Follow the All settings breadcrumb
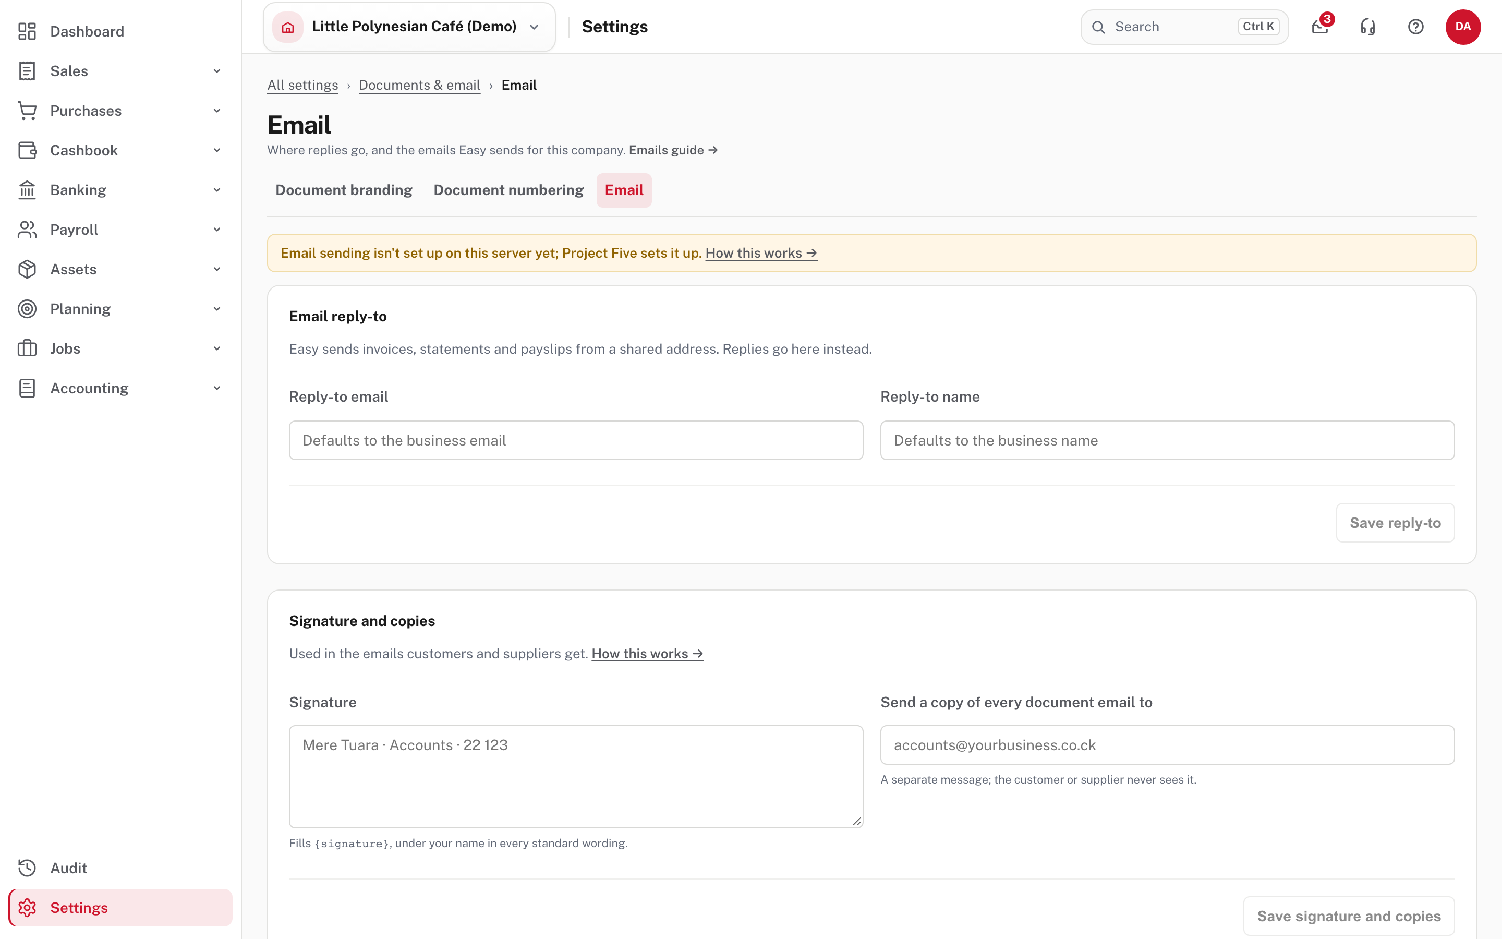The height and width of the screenshot is (939, 1502). (302, 85)
